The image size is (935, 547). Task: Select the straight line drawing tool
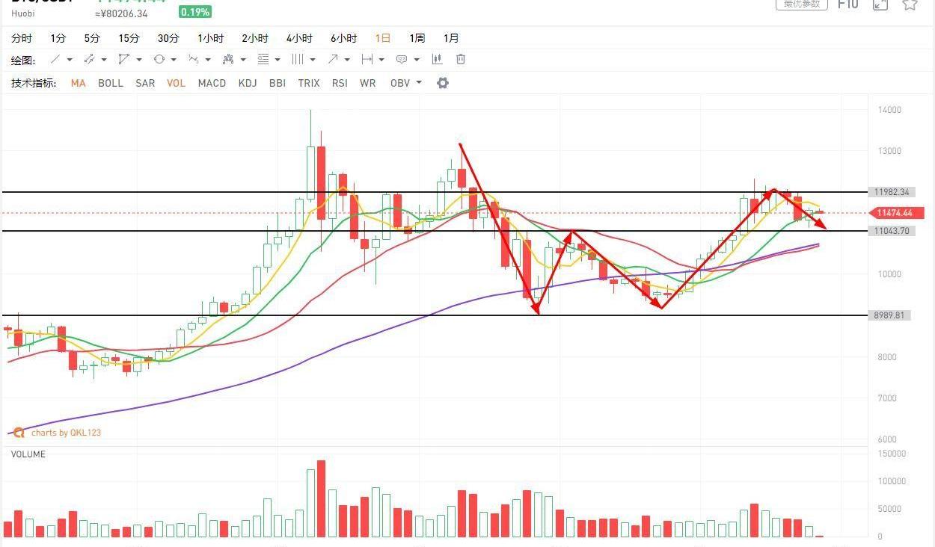pos(55,59)
